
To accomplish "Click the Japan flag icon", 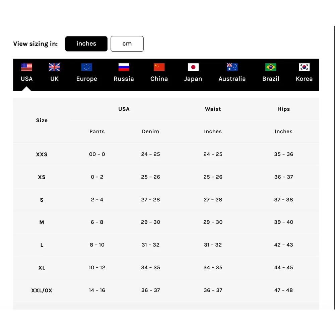I will coord(193,67).
